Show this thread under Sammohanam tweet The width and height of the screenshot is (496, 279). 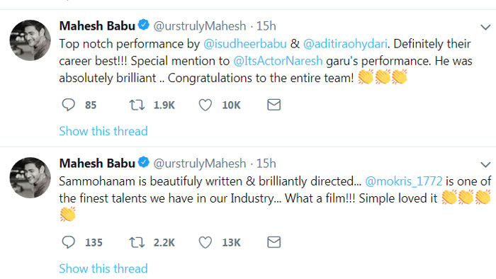tap(103, 268)
